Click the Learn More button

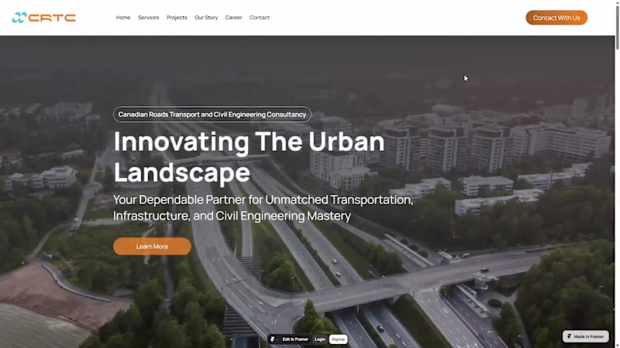(x=152, y=246)
